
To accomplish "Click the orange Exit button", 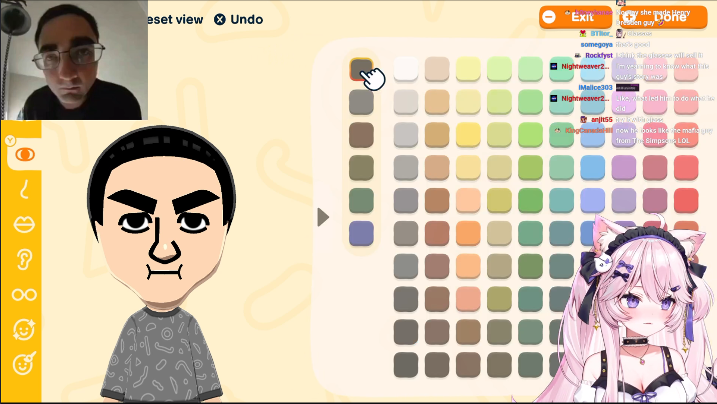I will (x=575, y=17).
